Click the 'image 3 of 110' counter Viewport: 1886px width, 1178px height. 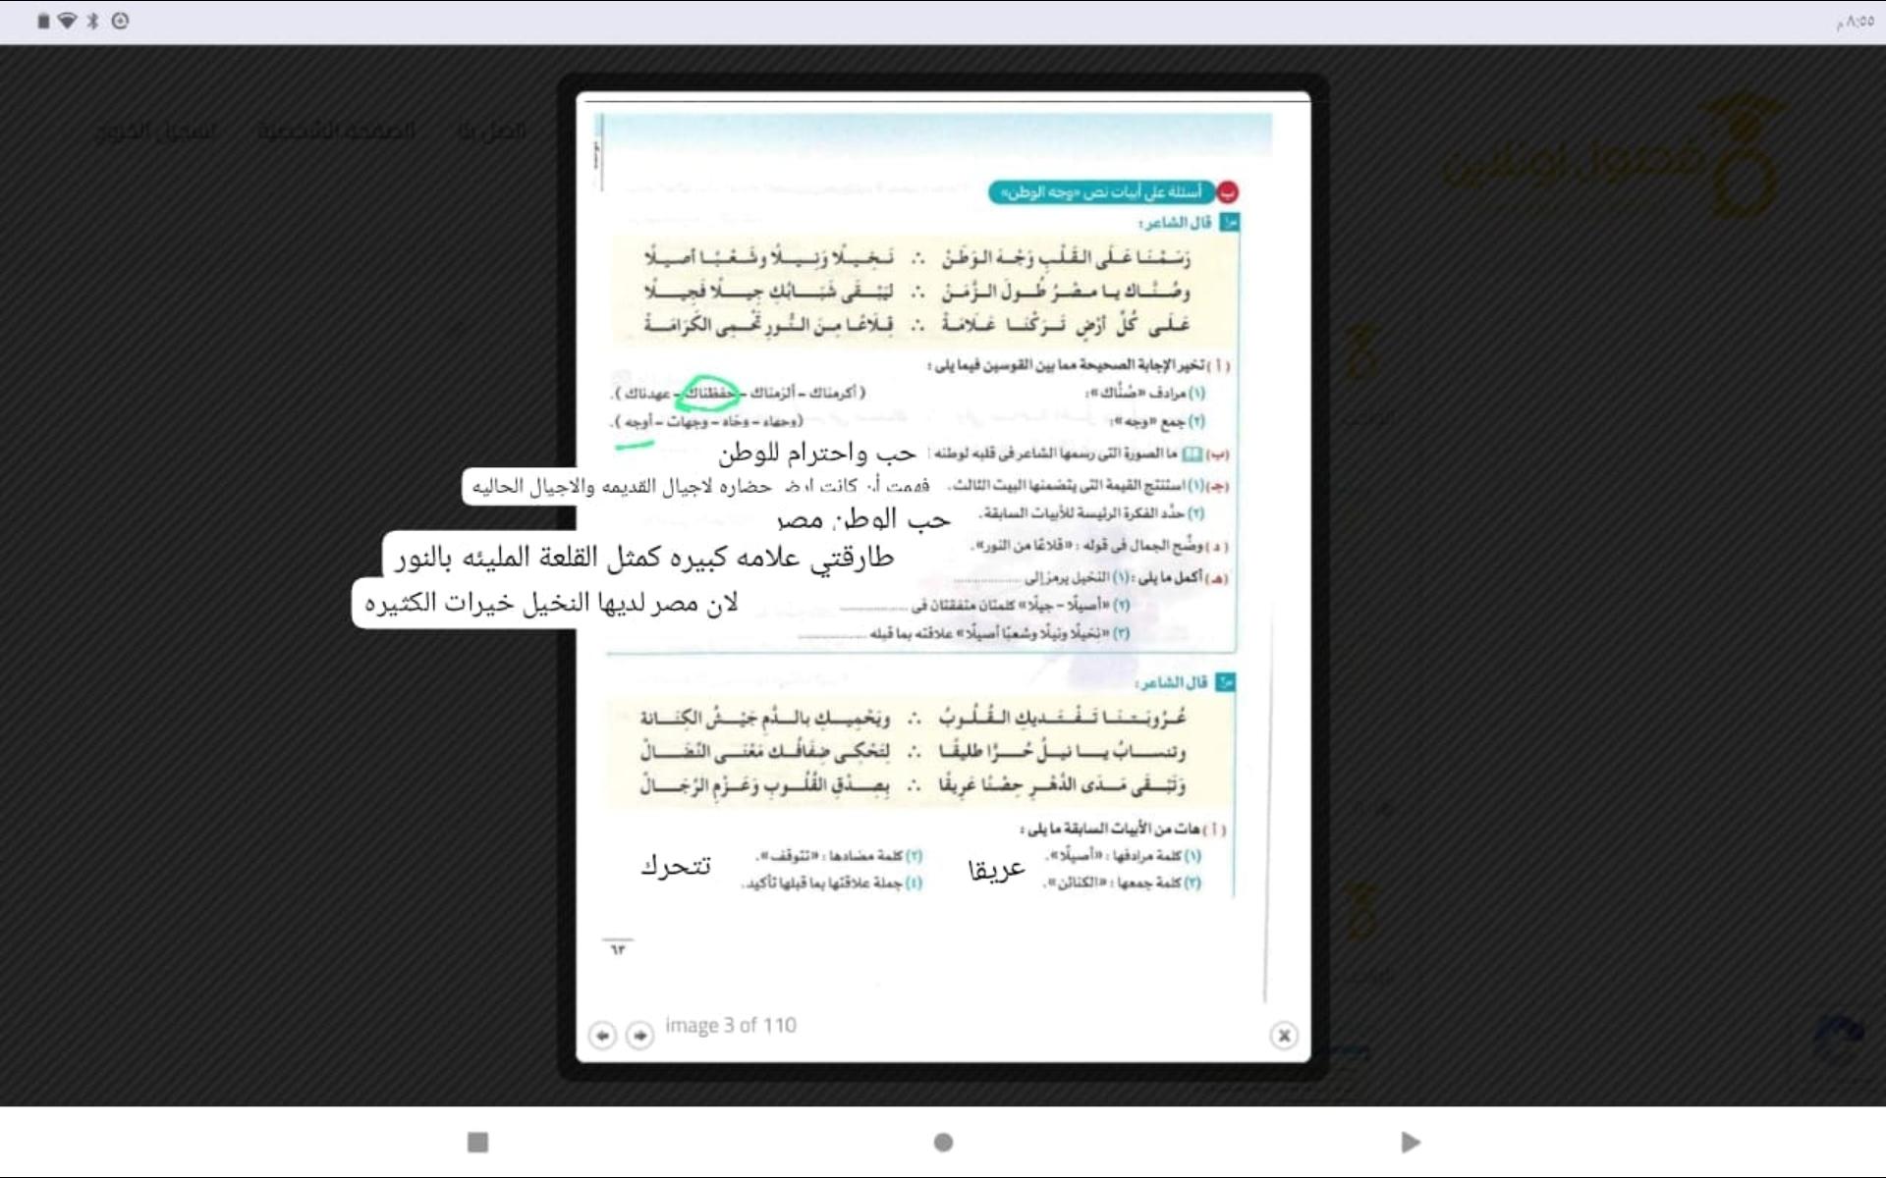pos(731,1025)
